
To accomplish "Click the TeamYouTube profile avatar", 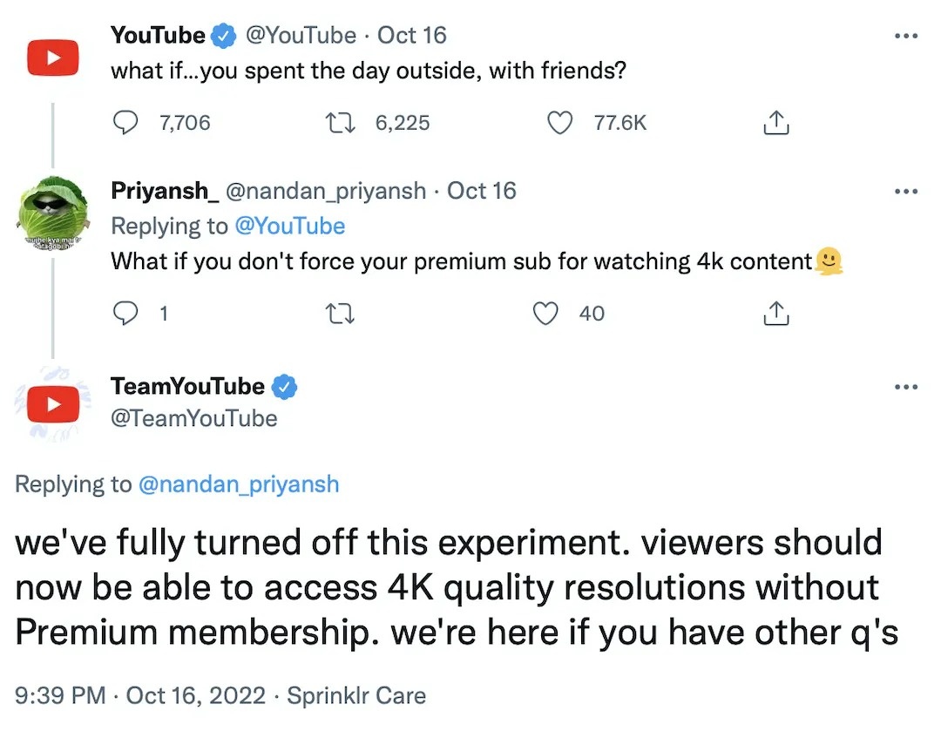I will tap(52, 404).
